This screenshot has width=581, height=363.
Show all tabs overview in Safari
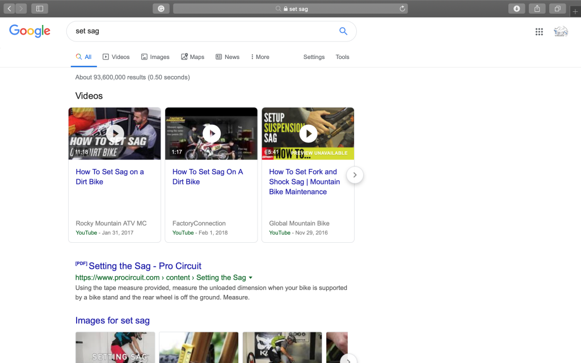[557, 9]
